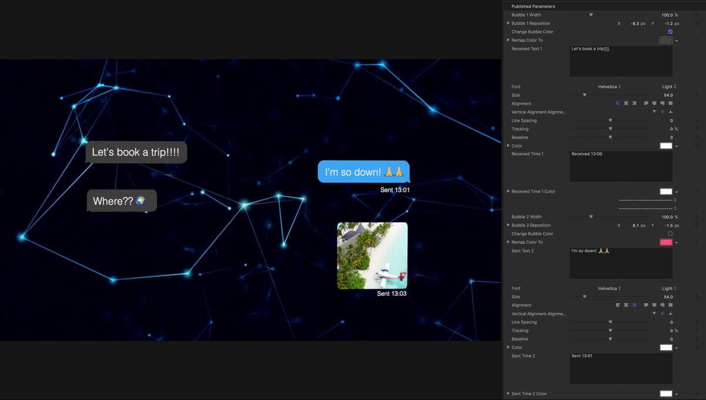Click the Bubble 2 Width slider handle
Viewport: 706px width, 400px height.
click(592, 216)
